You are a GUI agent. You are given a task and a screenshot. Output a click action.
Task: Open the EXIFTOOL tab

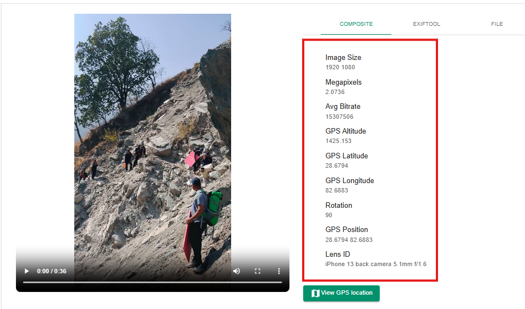pos(426,24)
